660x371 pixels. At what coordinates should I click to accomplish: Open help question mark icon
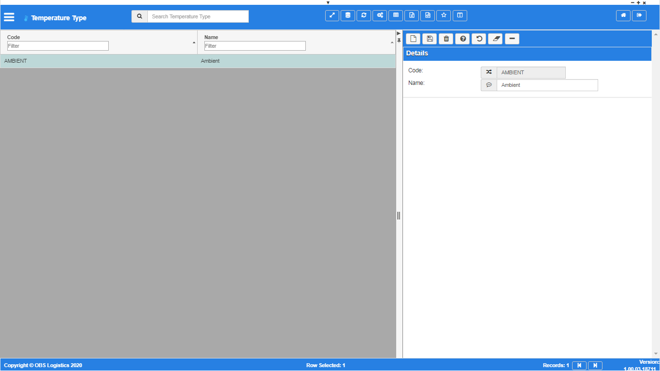pyautogui.click(x=462, y=39)
